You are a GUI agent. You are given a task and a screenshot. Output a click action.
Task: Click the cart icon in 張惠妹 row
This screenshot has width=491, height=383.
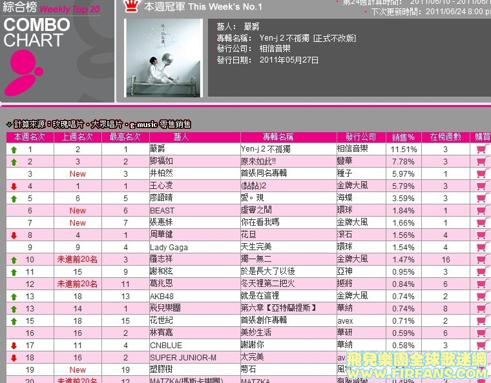click(482, 222)
